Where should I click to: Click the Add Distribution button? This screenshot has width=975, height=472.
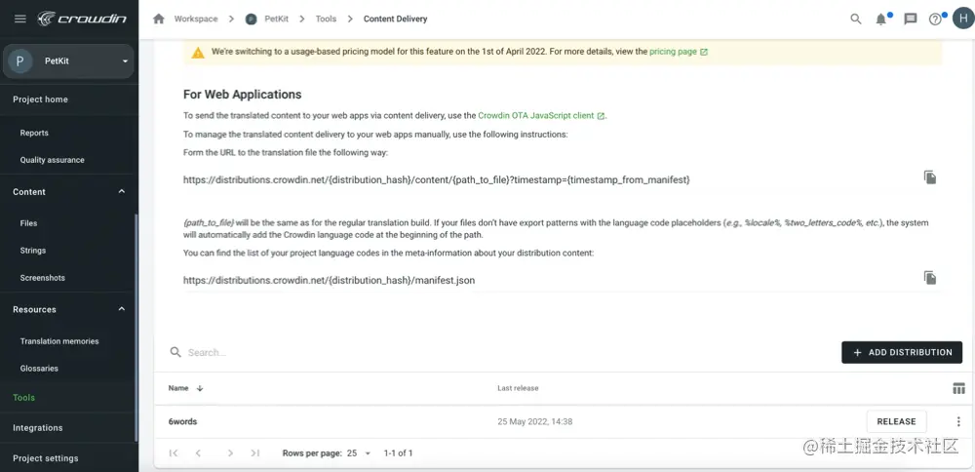902,352
